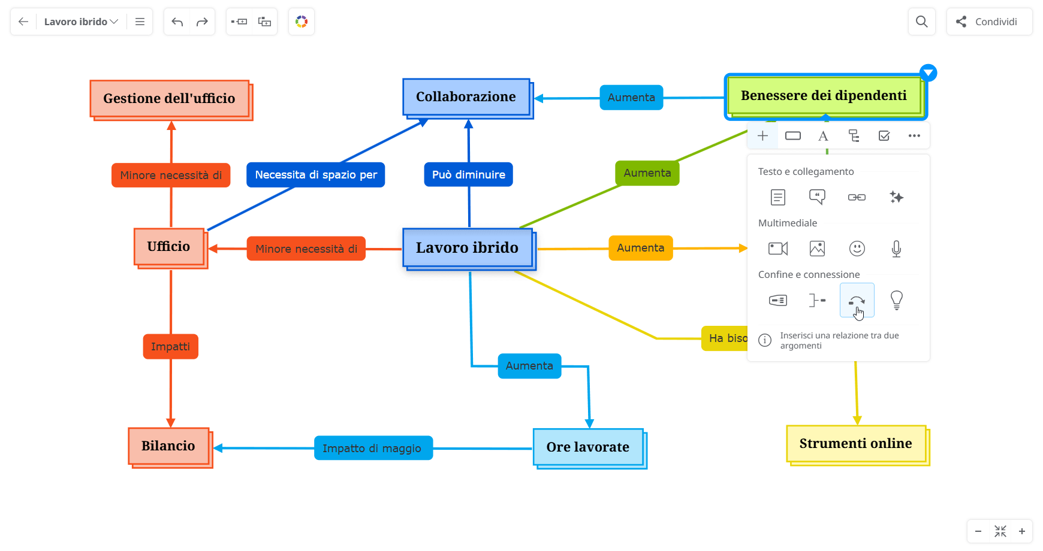Zoom out with the minus button
Viewport: 1043px width, 551px height.
click(978, 531)
